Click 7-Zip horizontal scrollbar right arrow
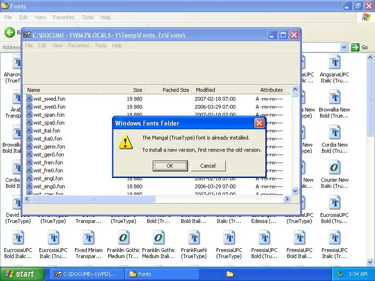Screen dimensions: 375x281 (x=287, y=199)
